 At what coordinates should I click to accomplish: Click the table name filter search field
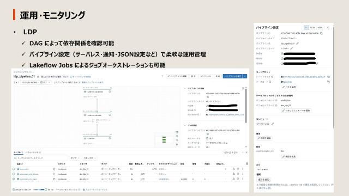pos(40,158)
